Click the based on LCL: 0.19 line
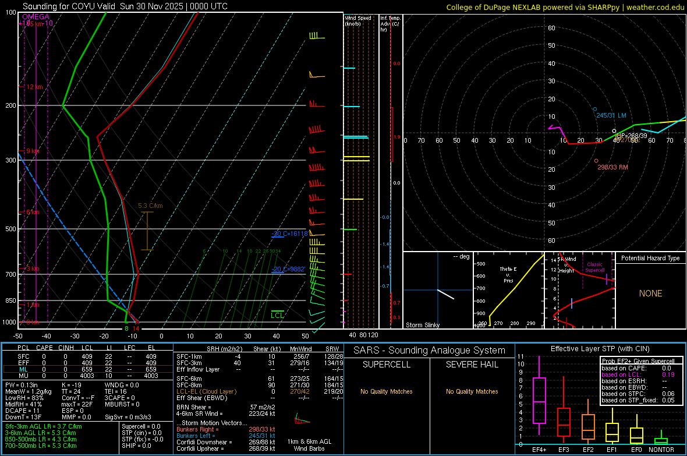 coord(638,374)
